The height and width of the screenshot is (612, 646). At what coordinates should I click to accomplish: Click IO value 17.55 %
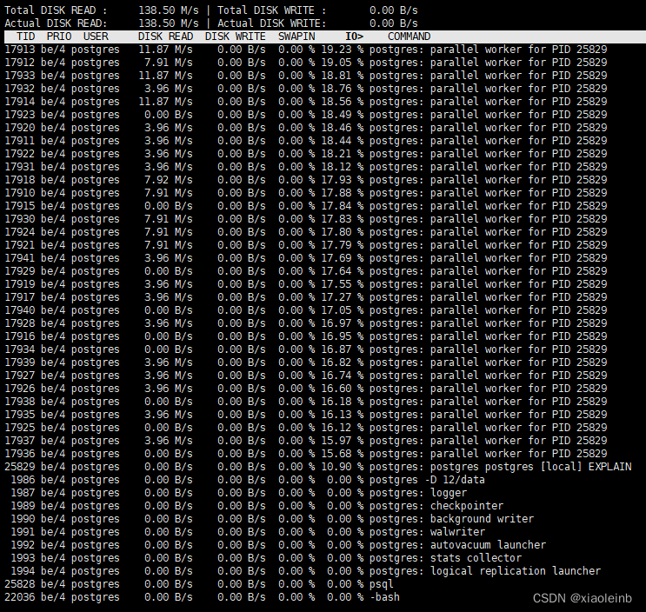[343, 284]
